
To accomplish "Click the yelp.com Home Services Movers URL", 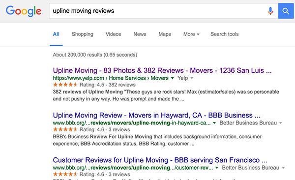I will 111,78.
